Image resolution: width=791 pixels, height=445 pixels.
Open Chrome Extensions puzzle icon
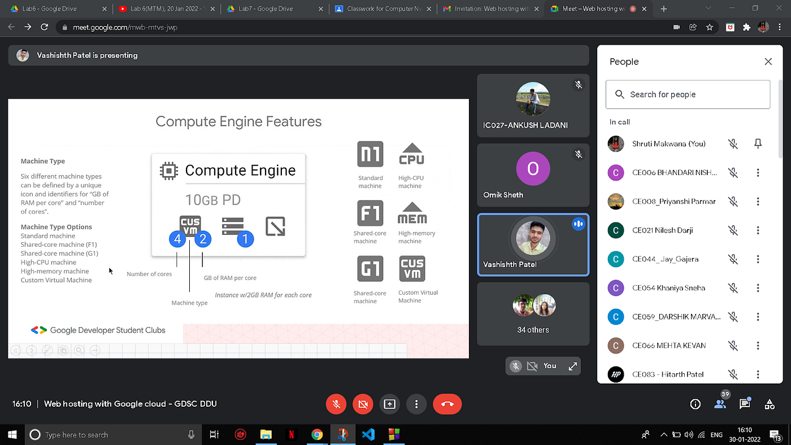[747, 27]
